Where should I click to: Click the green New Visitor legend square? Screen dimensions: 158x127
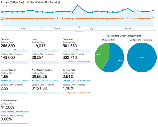point(129,36)
